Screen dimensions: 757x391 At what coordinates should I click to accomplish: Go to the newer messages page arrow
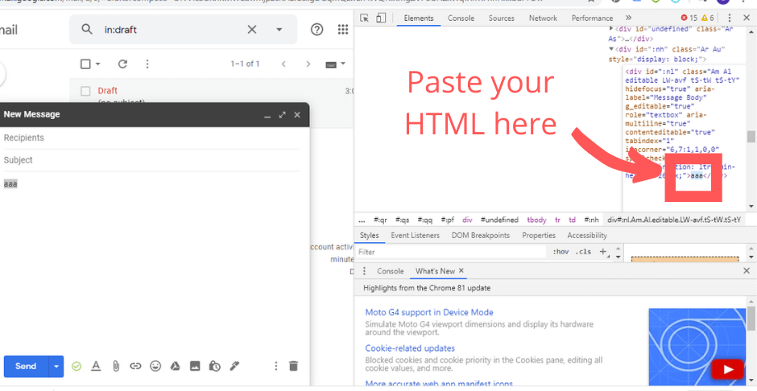tap(283, 64)
